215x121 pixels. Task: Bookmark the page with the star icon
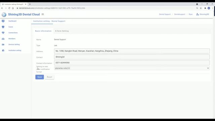tap(201, 8)
